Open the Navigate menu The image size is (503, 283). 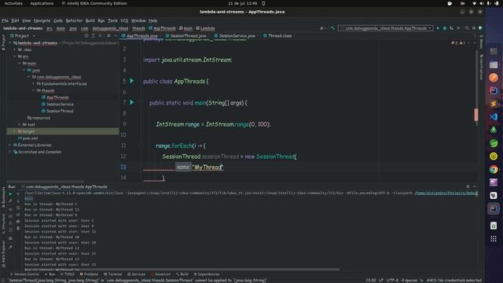[42, 20]
